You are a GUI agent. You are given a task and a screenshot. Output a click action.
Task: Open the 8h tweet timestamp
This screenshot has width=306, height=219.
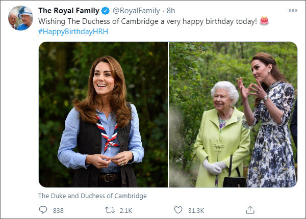tap(171, 11)
